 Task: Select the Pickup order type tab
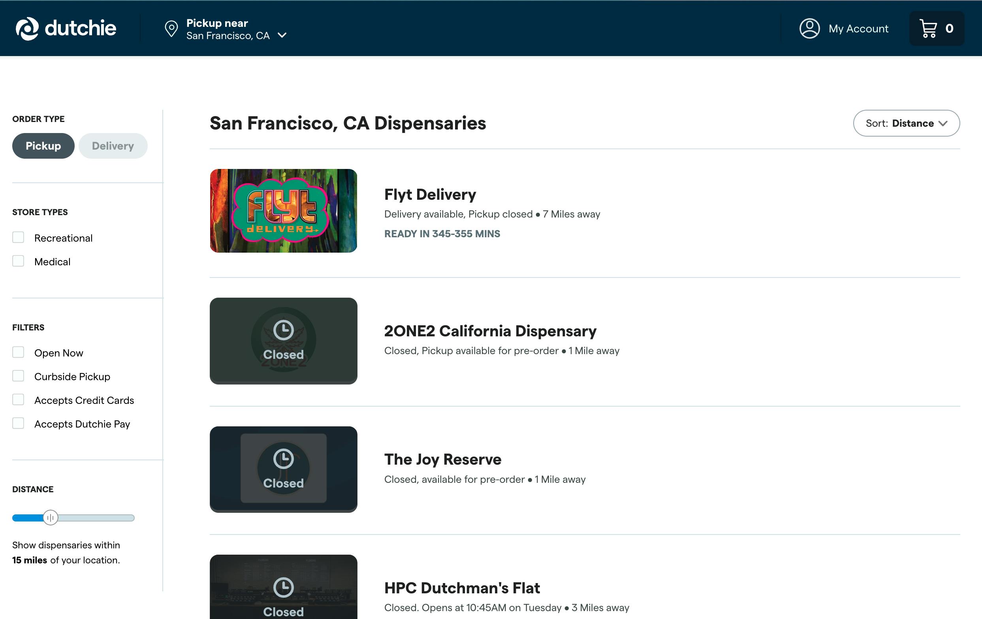[43, 146]
